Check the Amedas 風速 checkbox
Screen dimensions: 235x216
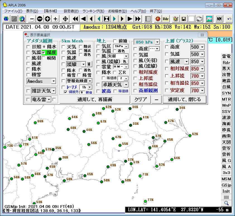[28, 64]
